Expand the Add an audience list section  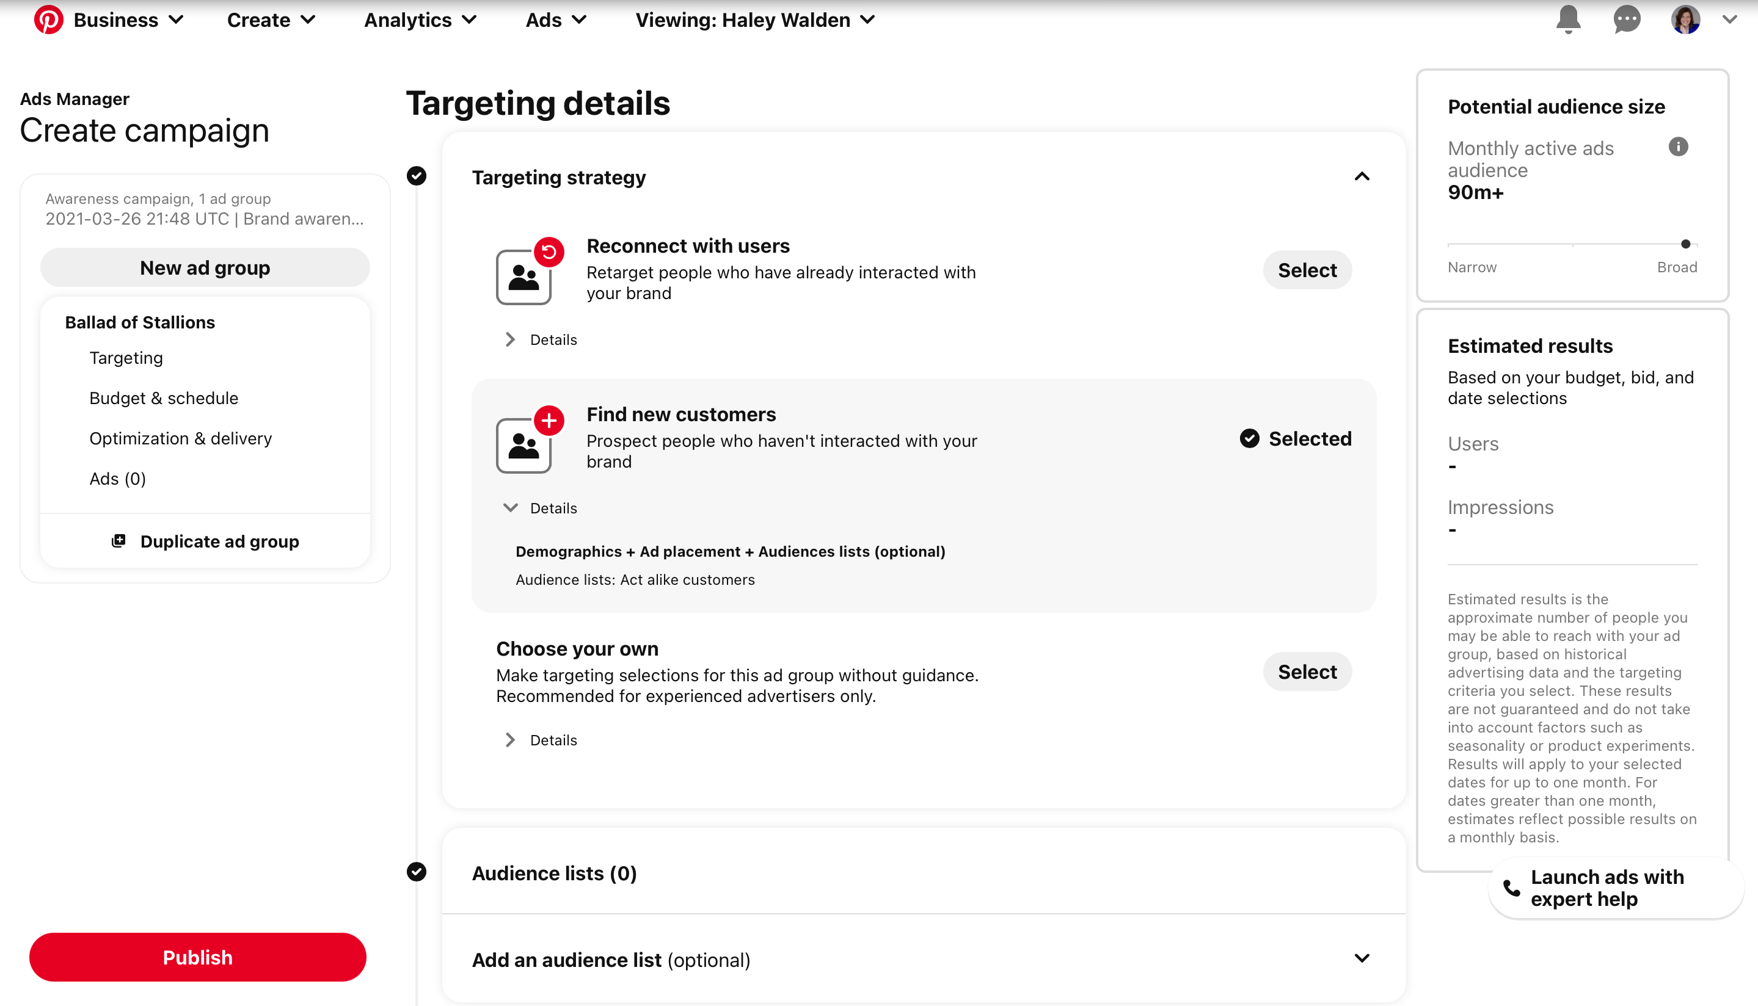pos(1361,959)
